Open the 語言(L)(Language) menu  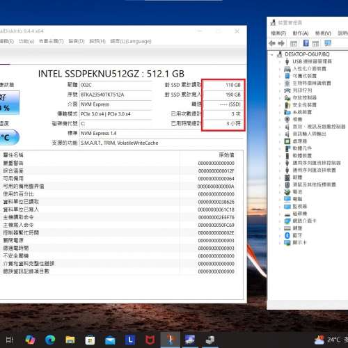131,41
